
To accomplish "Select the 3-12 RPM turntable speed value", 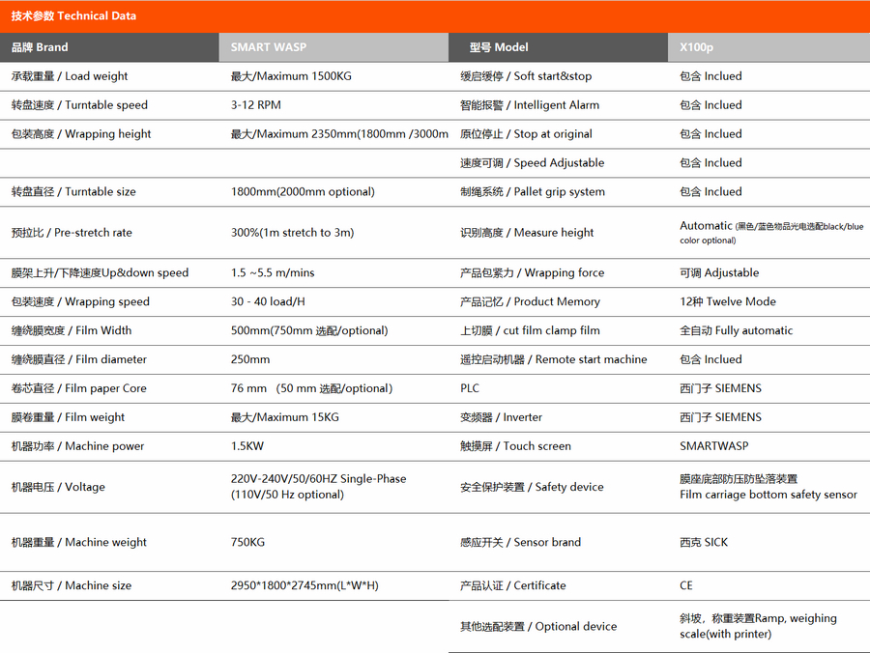I will click(256, 105).
